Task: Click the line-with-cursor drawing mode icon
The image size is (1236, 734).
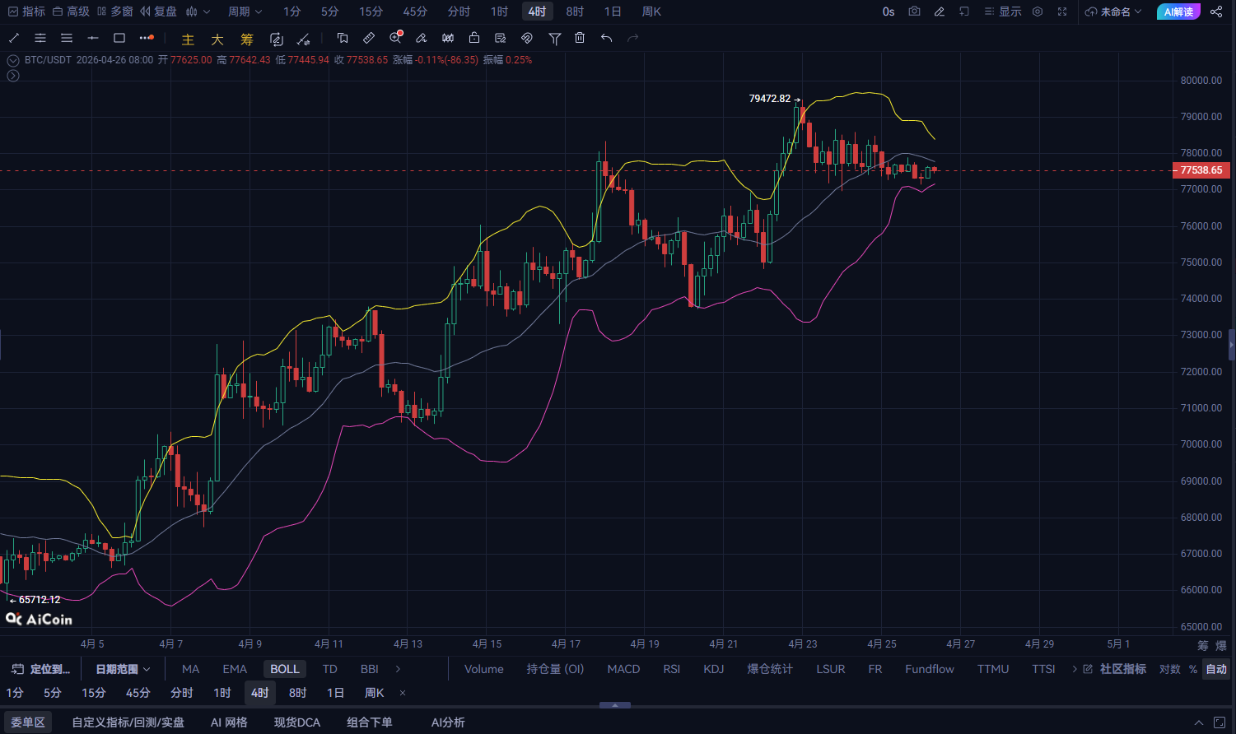Action: [303, 39]
